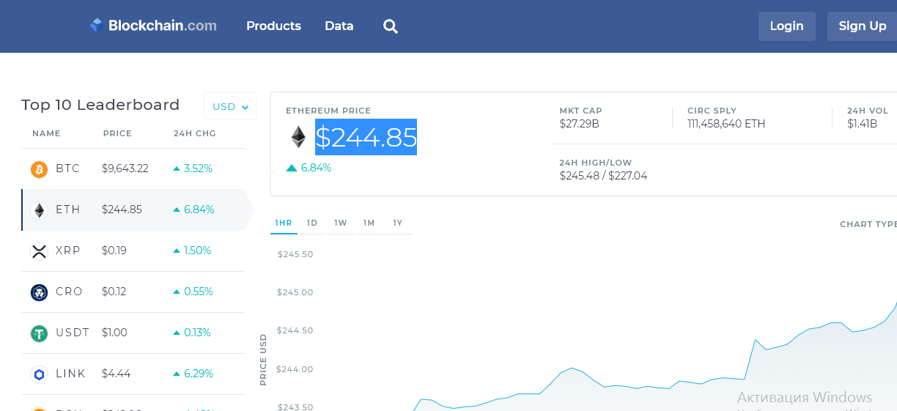897x411 pixels.
Task: Select the ETH row label
Action: [68, 210]
